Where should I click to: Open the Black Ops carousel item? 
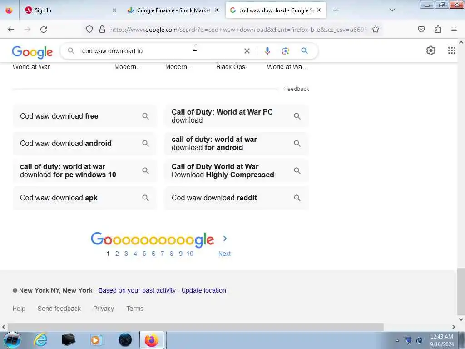230,67
